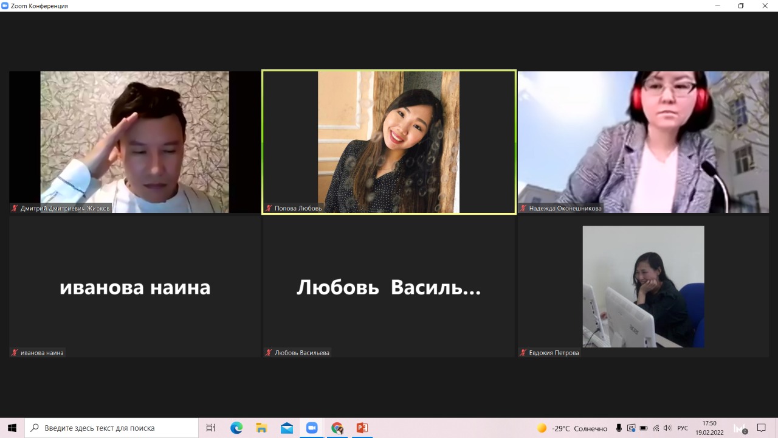
Task: Open the РУС input language switcher
Action: pyautogui.click(x=683, y=428)
